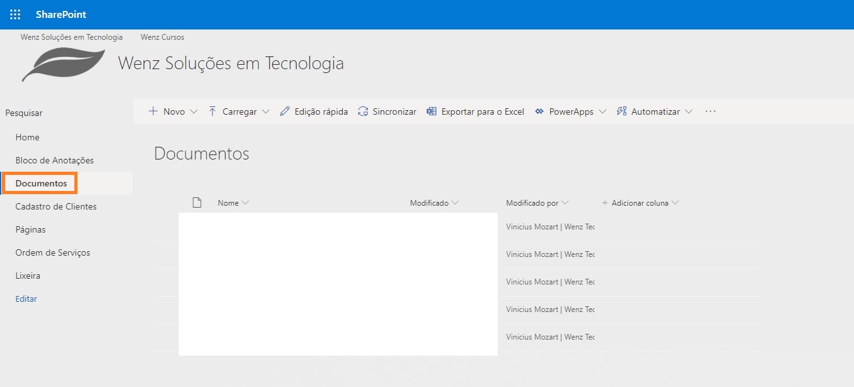The image size is (854, 387).
Task: Click the Pesquisar search field
Action: coord(24,113)
